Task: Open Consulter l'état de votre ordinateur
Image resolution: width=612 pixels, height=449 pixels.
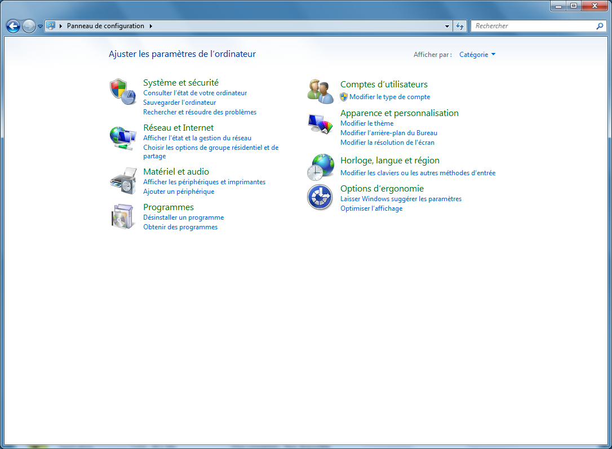Action: 195,93
